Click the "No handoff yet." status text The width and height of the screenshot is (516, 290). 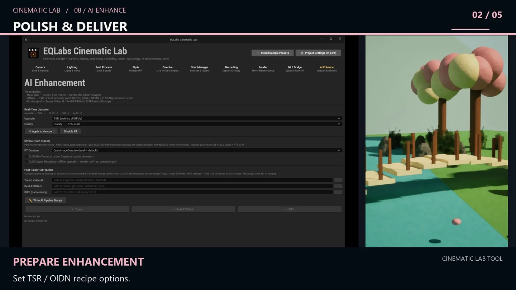[32, 217]
